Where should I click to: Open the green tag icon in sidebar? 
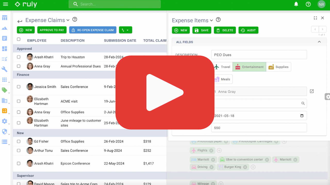coord(5,90)
